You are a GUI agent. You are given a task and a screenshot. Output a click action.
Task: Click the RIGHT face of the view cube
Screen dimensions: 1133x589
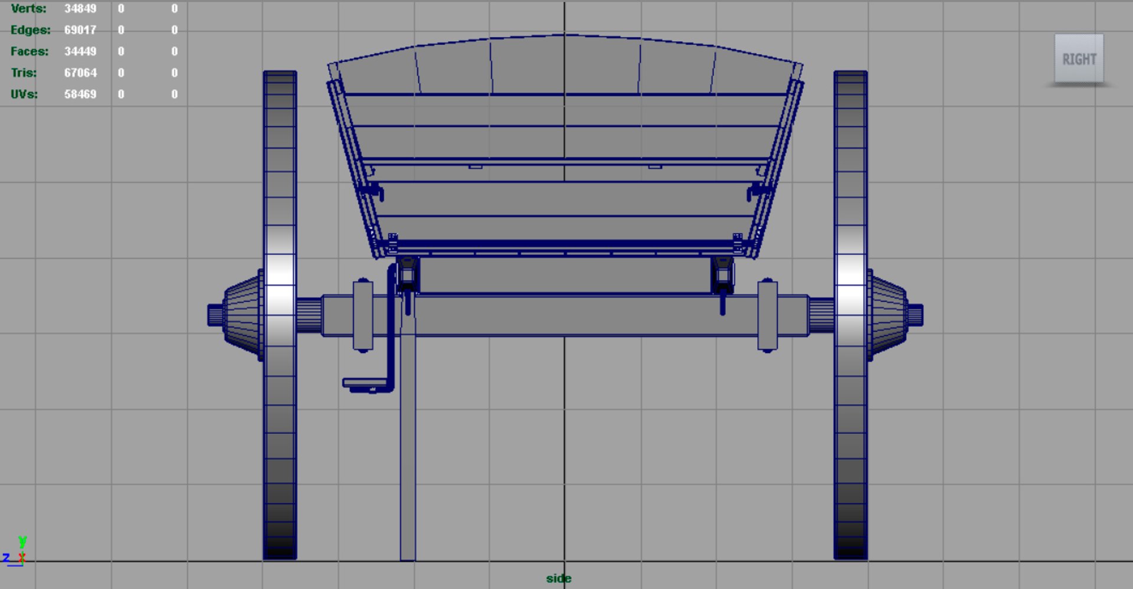click(1079, 59)
